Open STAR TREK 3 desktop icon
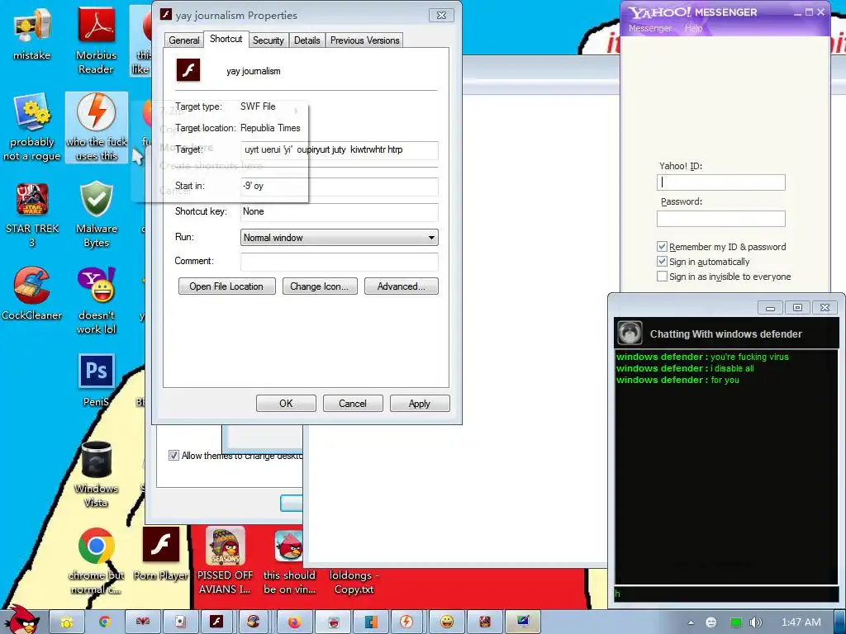Screen dimensions: 846x634 point(32,215)
